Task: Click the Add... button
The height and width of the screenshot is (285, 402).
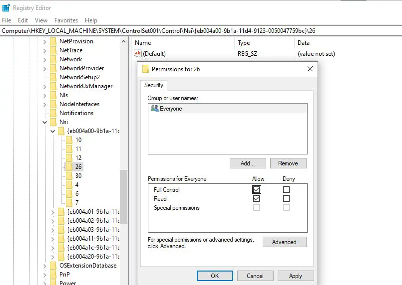Action: pyautogui.click(x=248, y=163)
